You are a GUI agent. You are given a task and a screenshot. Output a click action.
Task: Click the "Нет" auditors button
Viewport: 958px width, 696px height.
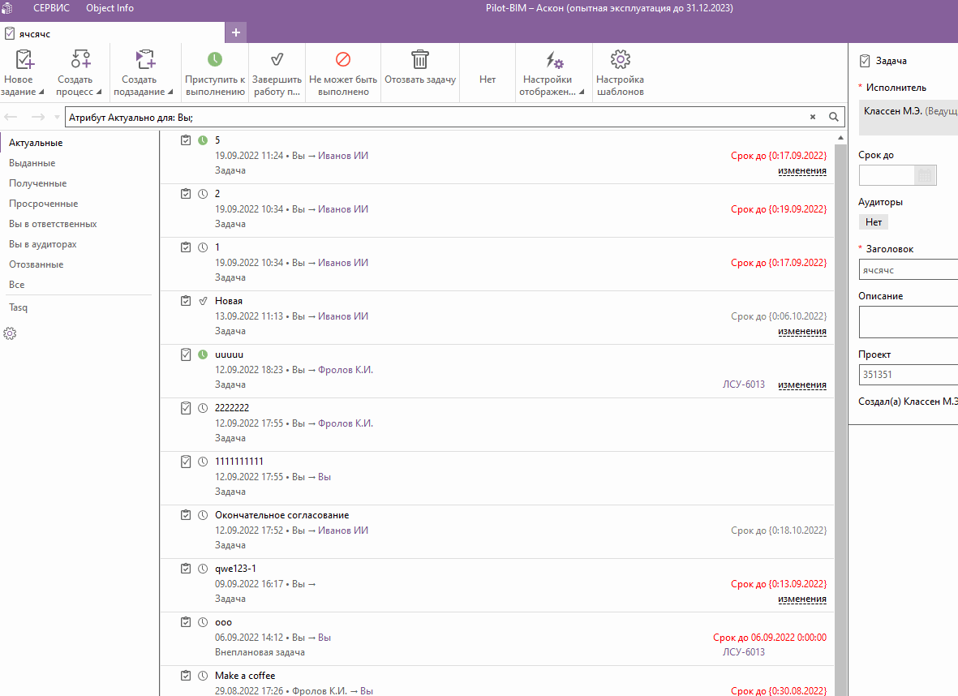[874, 221]
